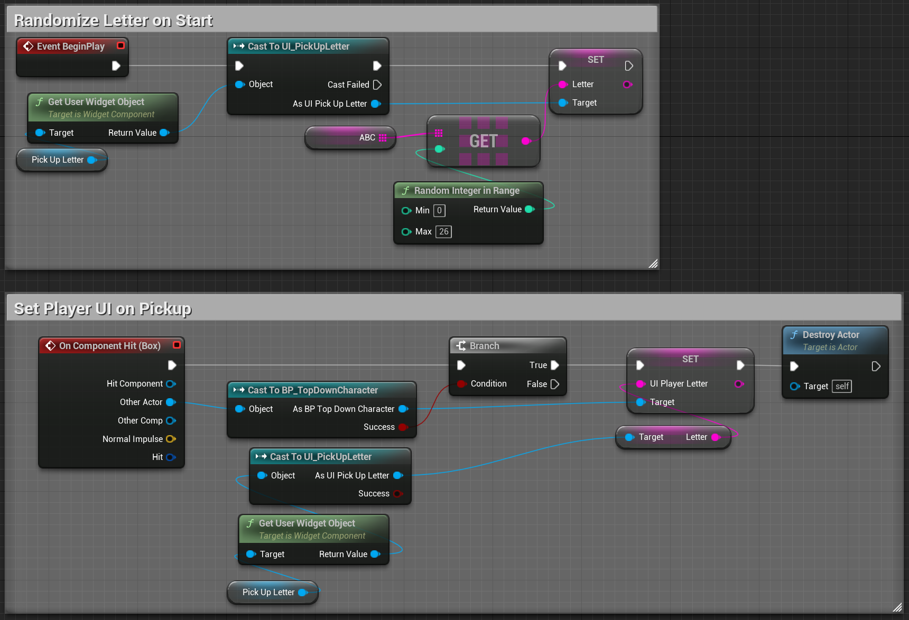Edit the Max value field showing 26
This screenshot has height=620, width=909.
click(443, 232)
